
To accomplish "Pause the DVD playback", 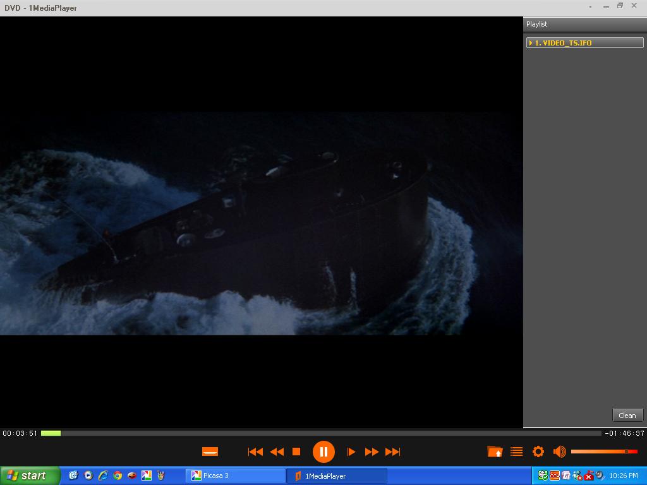I will point(323,452).
